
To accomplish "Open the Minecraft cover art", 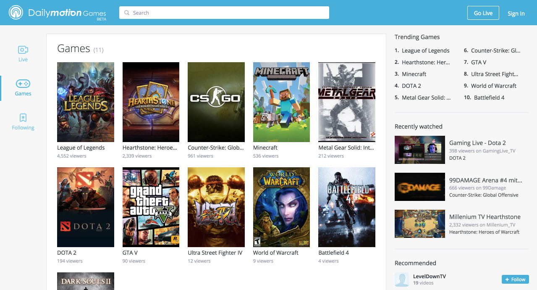I will [x=281, y=102].
